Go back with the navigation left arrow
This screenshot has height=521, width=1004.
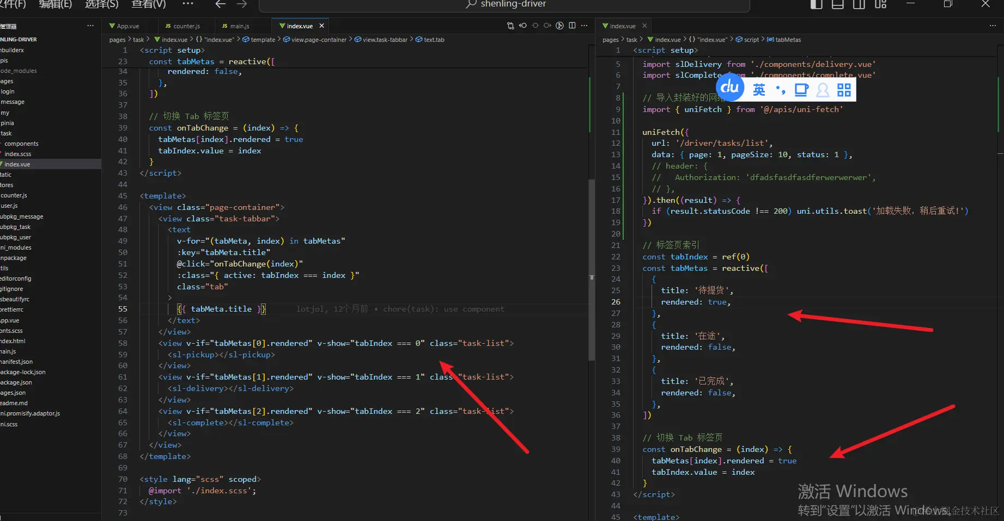220,4
